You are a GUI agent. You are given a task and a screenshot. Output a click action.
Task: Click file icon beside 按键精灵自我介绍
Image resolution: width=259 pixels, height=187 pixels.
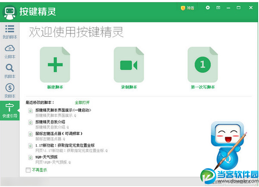tap(30, 122)
